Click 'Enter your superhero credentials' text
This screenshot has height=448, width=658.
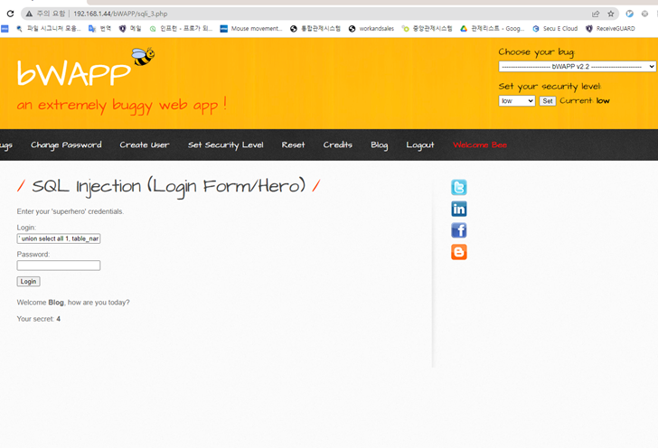click(70, 211)
